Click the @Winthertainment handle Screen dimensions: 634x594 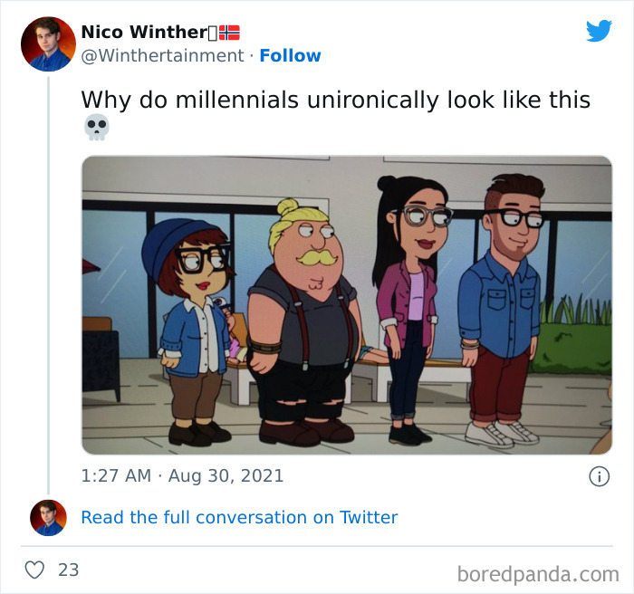point(163,56)
